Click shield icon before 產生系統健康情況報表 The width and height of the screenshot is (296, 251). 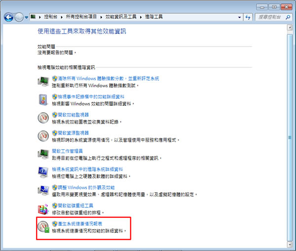click(55, 224)
